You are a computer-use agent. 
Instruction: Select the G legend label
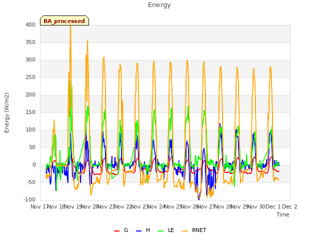pos(126,230)
